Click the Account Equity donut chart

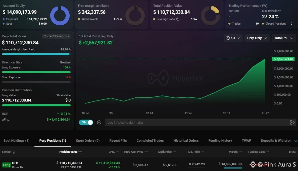tap(60, 16)
